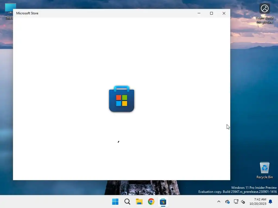Minimize the Microsoft Store window

pyautogui.click(x=199, y=13)
